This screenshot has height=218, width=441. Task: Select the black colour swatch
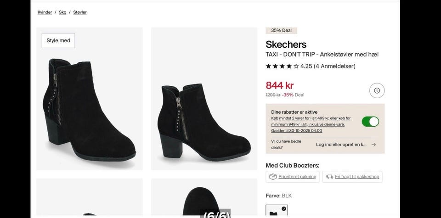click(277, 211)
